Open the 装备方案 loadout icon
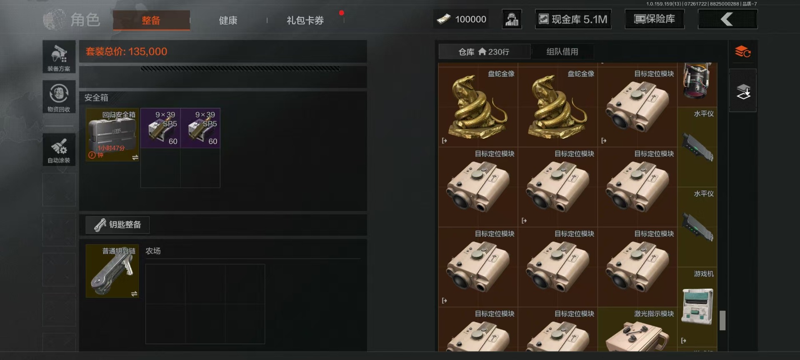Screen dimensions: 800x360 pyautogui.click(x=59, y=57)
